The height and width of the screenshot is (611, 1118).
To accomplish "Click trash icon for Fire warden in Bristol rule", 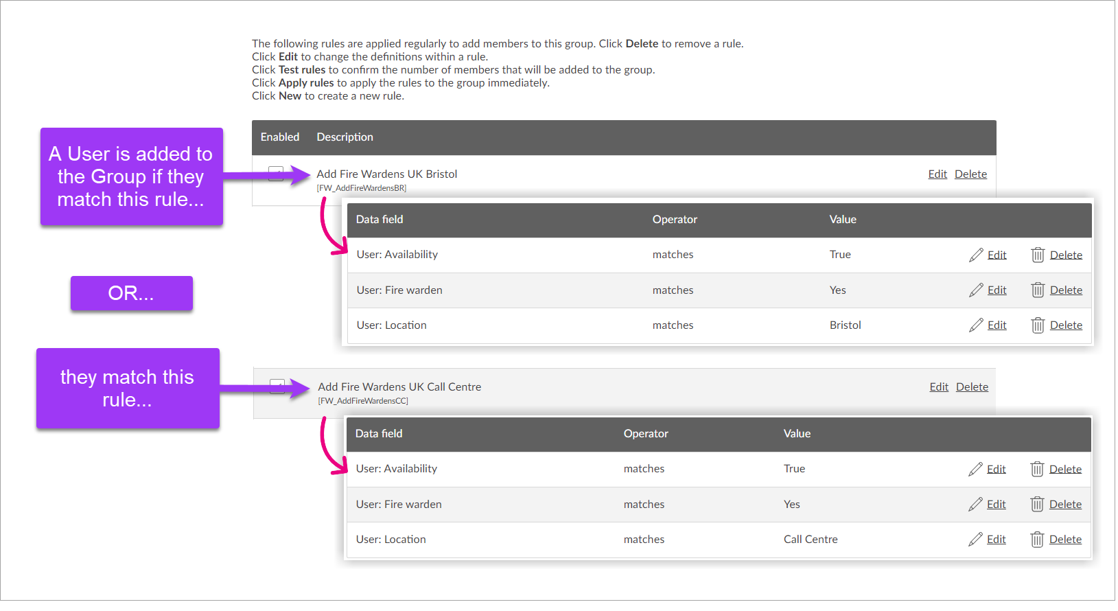I will [x=1037, y=290].
